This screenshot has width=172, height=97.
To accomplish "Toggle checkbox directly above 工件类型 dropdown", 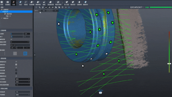I will click(16, 76).
